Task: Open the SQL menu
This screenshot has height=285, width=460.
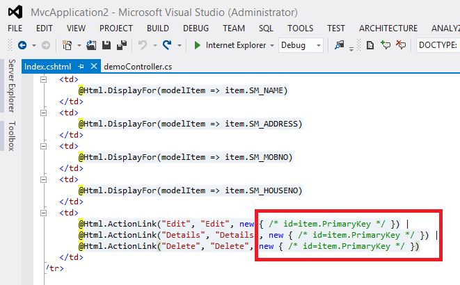Action: pos(266,28)
